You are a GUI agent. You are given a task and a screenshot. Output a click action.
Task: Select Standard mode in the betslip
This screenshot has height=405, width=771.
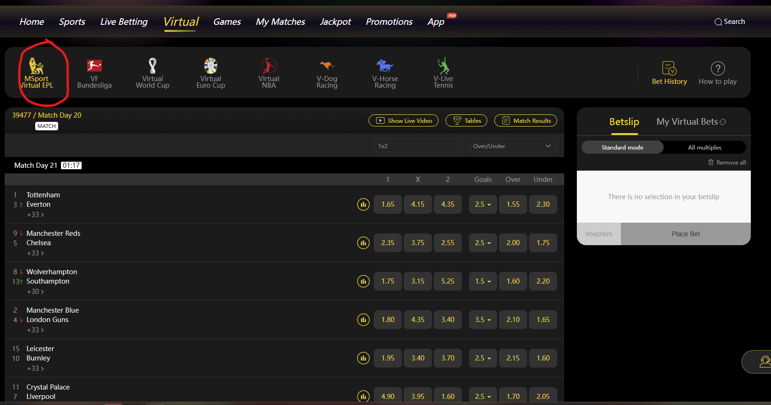pyautogui.click(x=622, y=147)
